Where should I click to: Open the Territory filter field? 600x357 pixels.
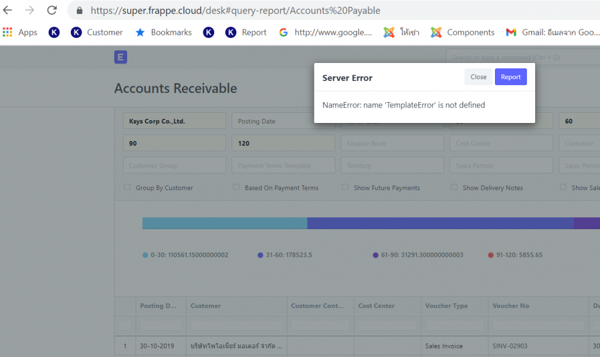click(392, 166)
